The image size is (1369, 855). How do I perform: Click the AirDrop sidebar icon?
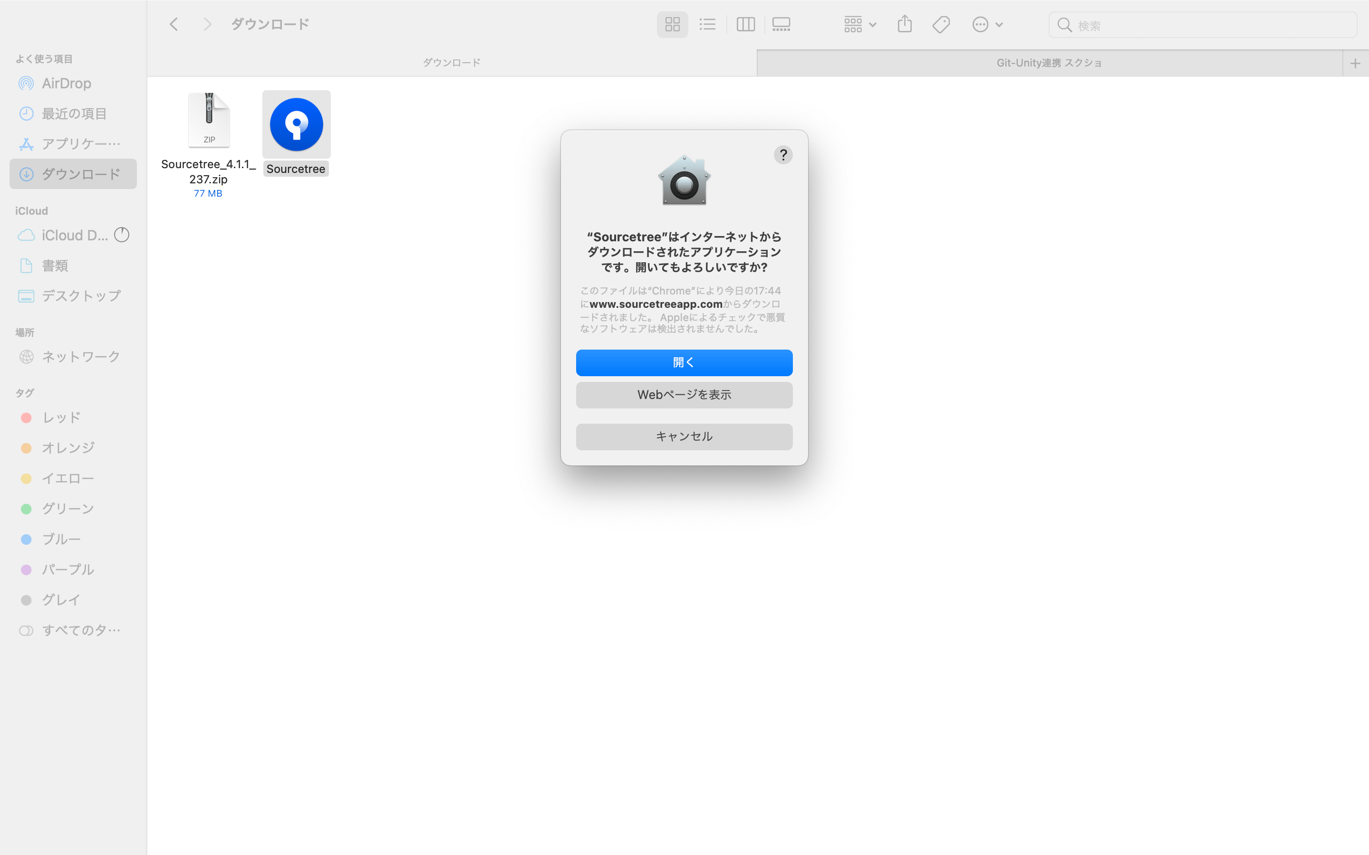(x=26, y=84)
